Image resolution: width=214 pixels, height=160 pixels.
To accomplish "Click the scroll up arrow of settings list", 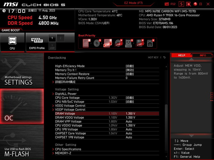I will click(166, 66).
